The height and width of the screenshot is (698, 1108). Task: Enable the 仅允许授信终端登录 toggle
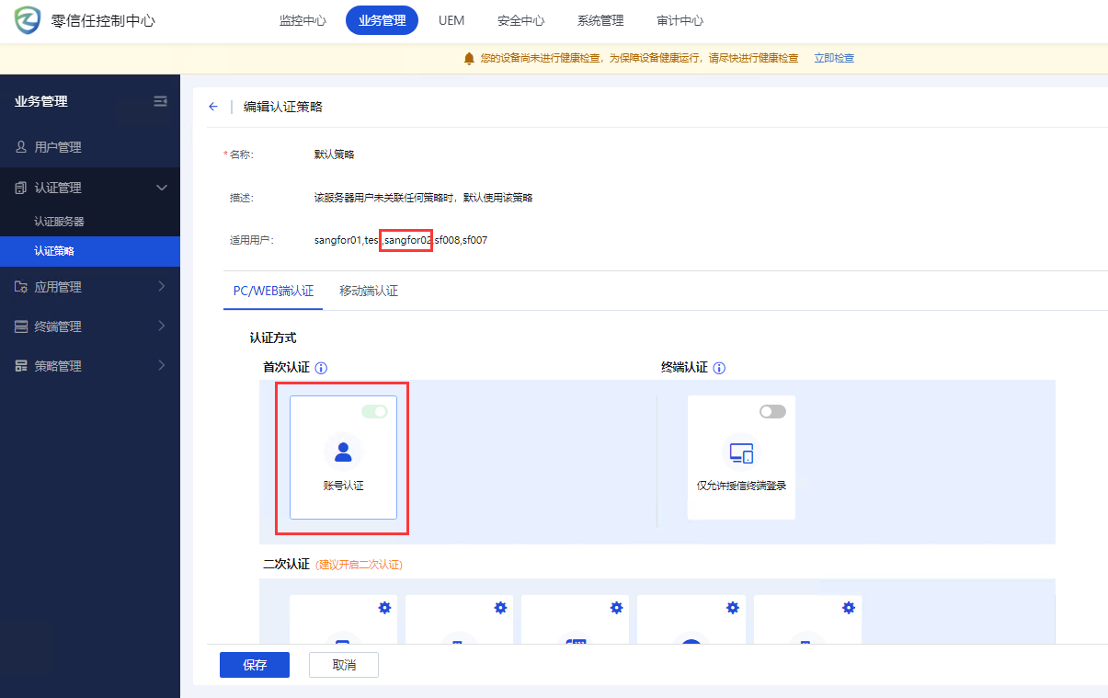772,411
